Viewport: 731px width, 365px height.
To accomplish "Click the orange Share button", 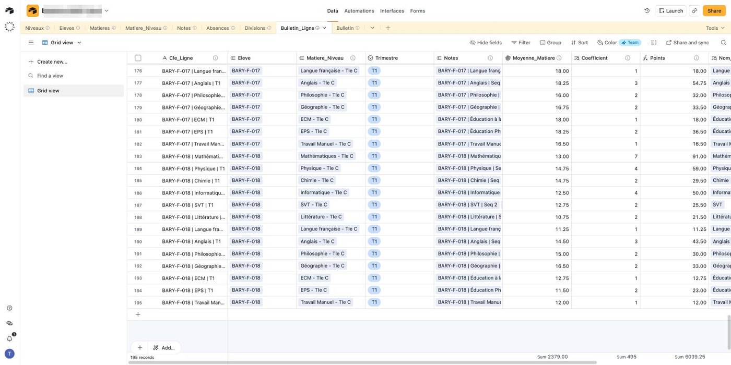I will 714,10.
